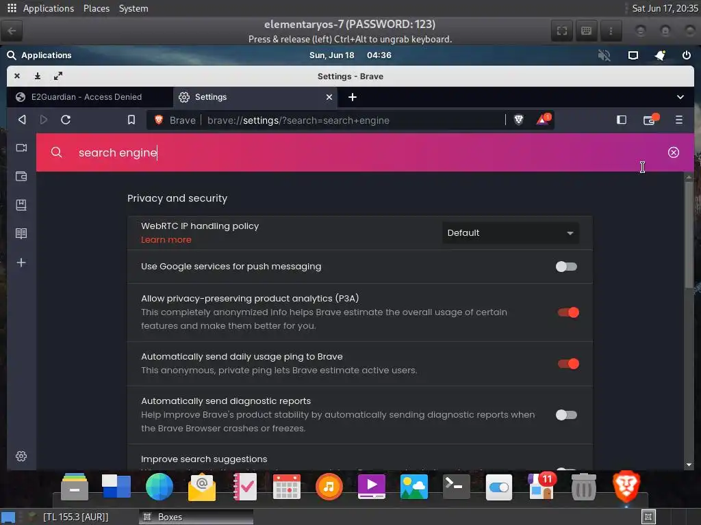Add a new item with the sidebar plus

point(21,262)
